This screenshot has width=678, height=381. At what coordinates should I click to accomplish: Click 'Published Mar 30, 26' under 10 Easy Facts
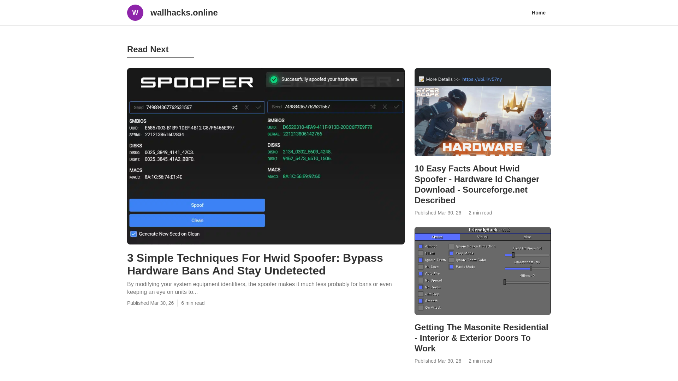pos(438,213)
